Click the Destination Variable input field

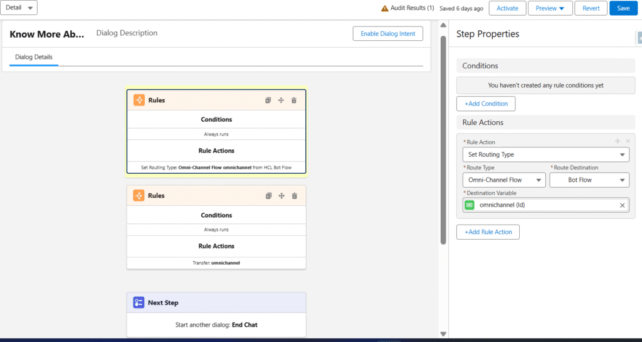546,205
